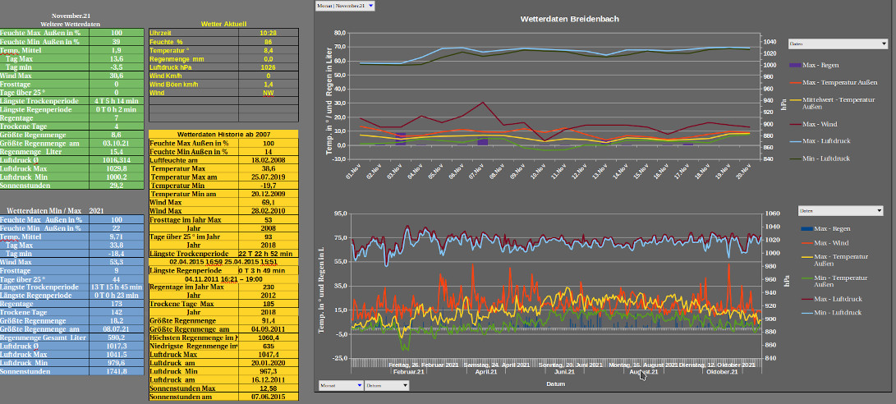Select the blue Sonnenstunden value 1741,8
This screenshot has width=896, height=404.
tap(117, 371)
